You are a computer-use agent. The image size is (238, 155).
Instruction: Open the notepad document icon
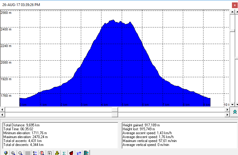point(49,153)
